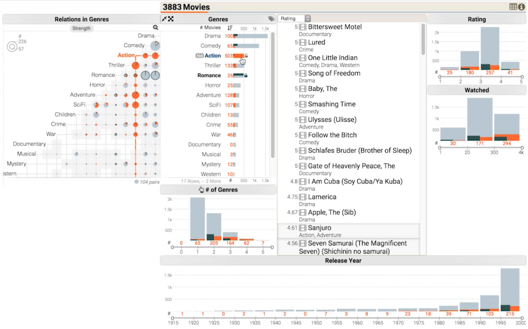Collapse the Genres panel with inward arrows icon
Viewport: 528px width, 329px height.
pos(164,19)
